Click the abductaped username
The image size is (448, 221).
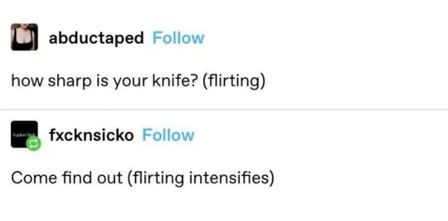click(x=96, y=38)
